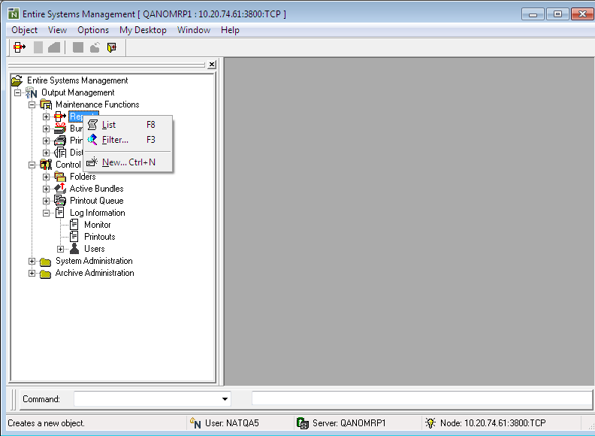Viewport: 595px width, 436px height.
Task: Click the User status bar N icon
Action: (195, 423)
